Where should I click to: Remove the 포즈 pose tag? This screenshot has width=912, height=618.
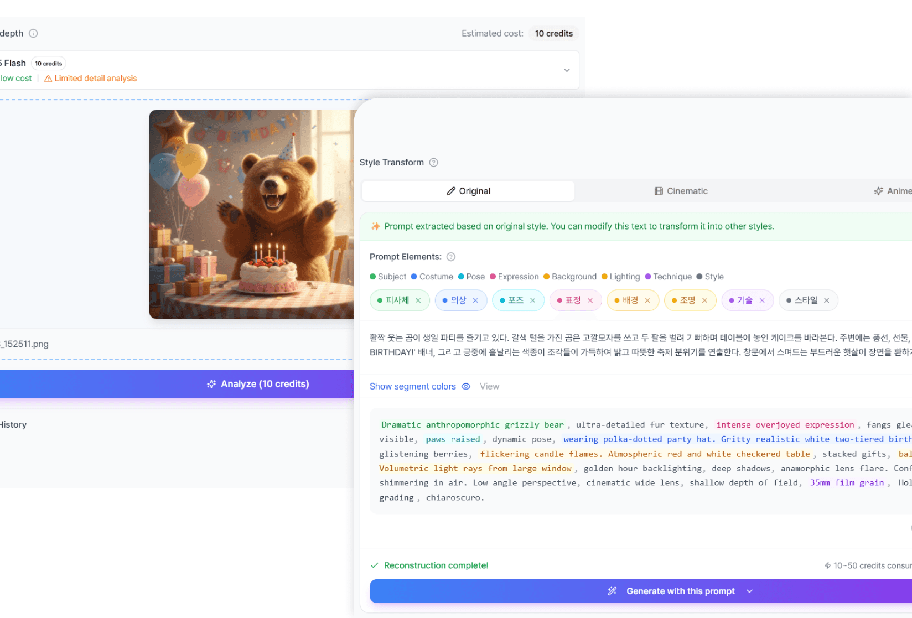tap(533, 300)
